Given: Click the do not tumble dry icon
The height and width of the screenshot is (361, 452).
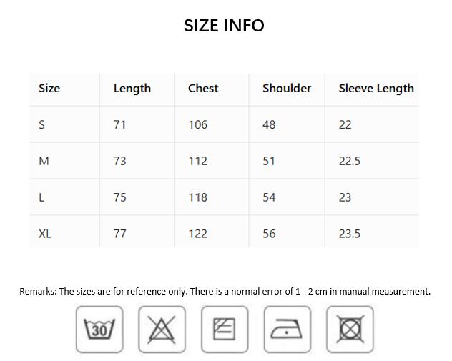Looking at the screenshot, I should coord(350,330).
